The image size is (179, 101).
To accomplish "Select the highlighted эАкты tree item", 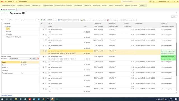I will coord(8,29).
